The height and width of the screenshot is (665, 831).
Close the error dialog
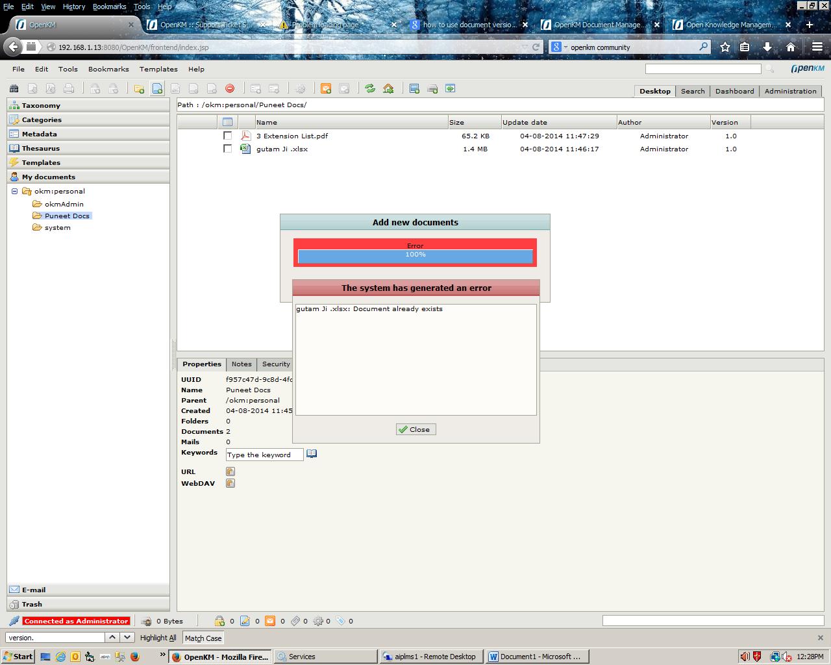coord(415,429)
